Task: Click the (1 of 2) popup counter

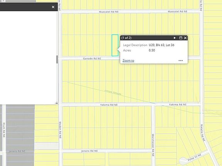Action: pos(126,38)
